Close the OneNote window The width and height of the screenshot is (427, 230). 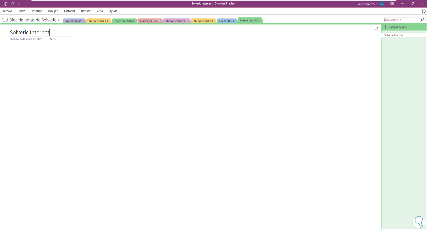coord(423,4)
